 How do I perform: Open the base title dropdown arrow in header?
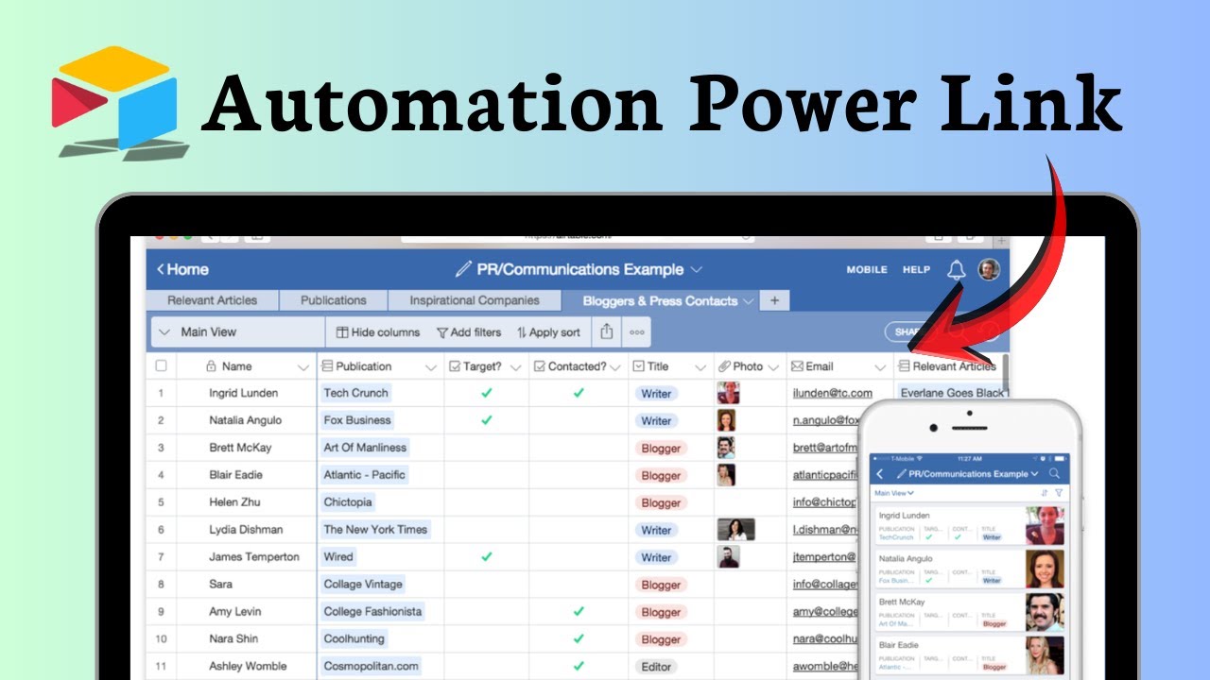point(697,270)
